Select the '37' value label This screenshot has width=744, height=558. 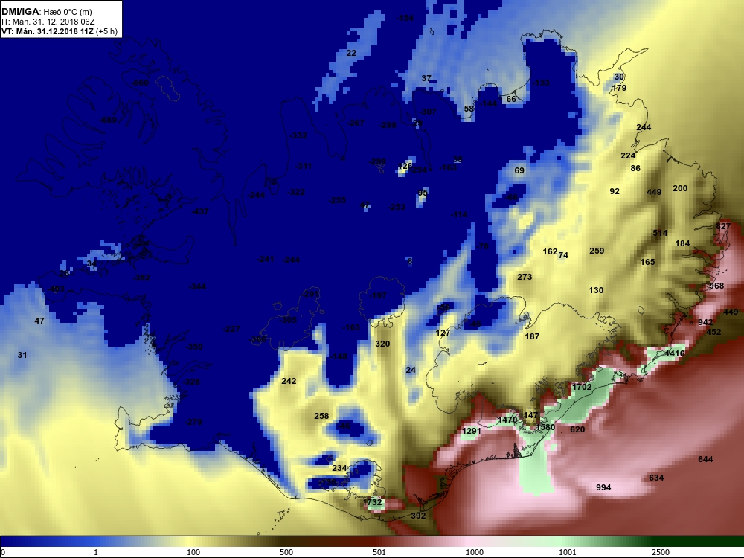click(426, 78)
